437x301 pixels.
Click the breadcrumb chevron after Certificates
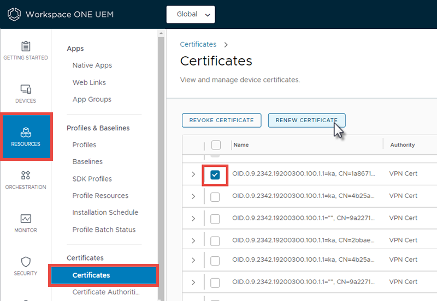[x=226, y=45]
